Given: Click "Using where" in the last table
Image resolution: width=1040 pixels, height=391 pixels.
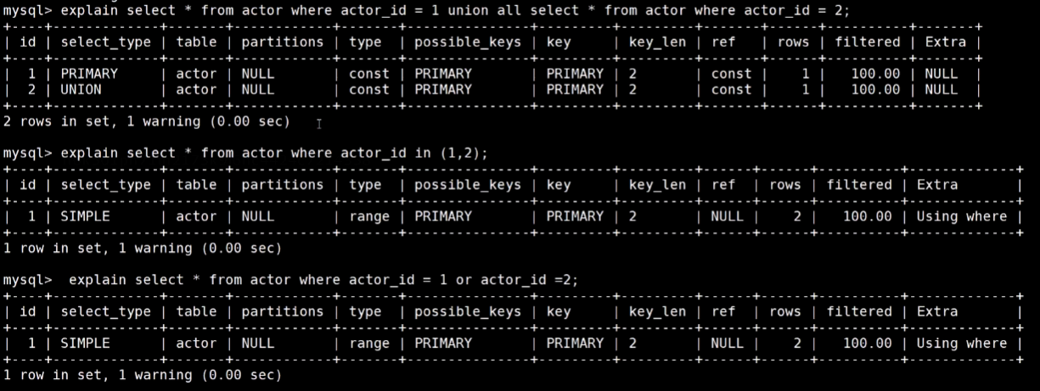Looking at the screenshot, I should [x=962, y=344].
